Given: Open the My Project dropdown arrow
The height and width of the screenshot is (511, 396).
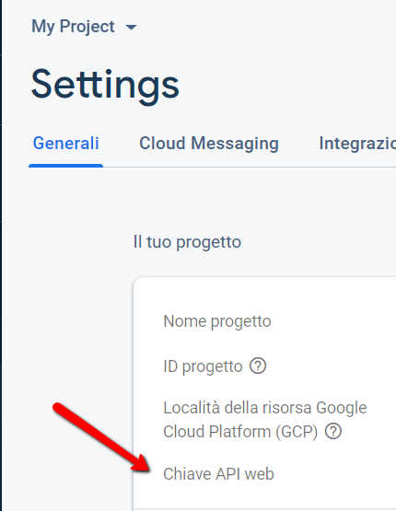Looking at the screenshot, I should coord(131,28).
